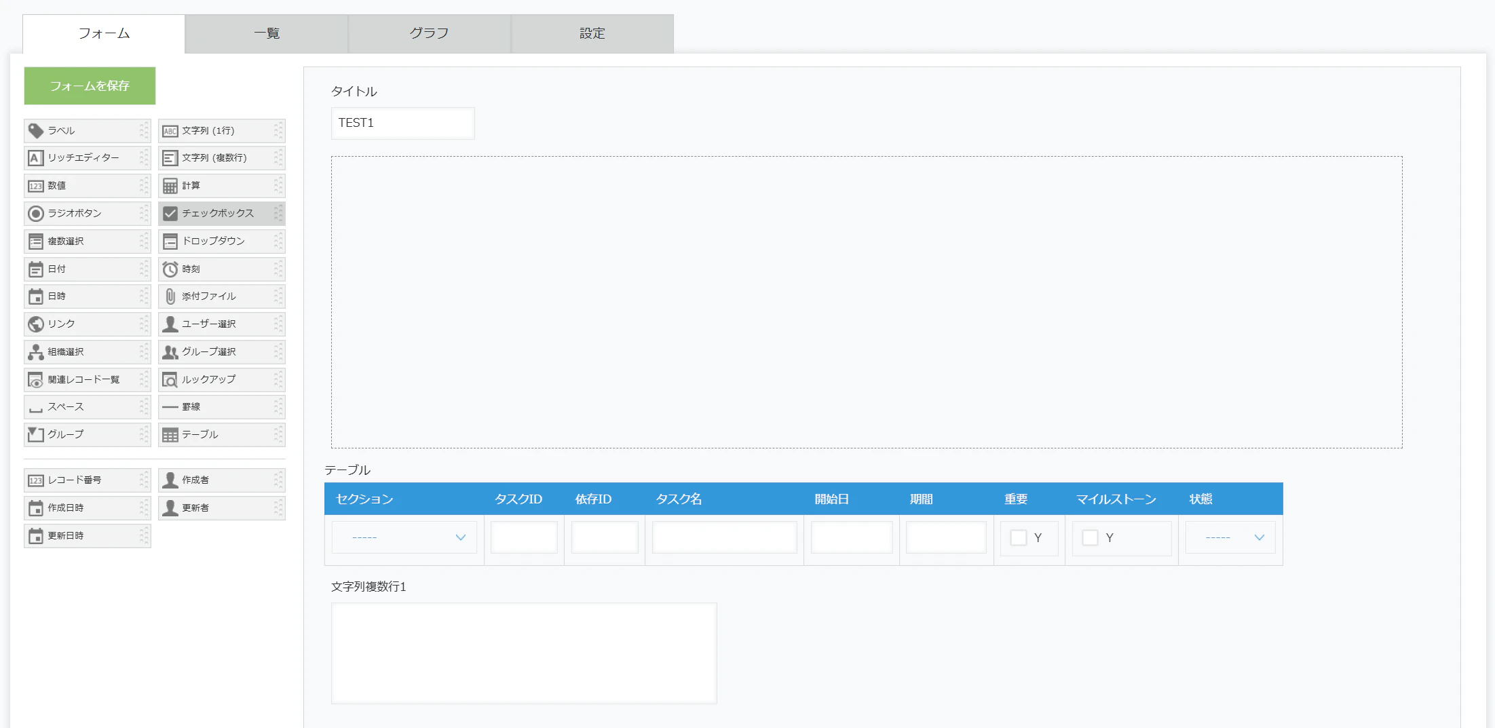Switch to the グラフ tab
Screen dimensions: 1495x728
pos(430,33)
